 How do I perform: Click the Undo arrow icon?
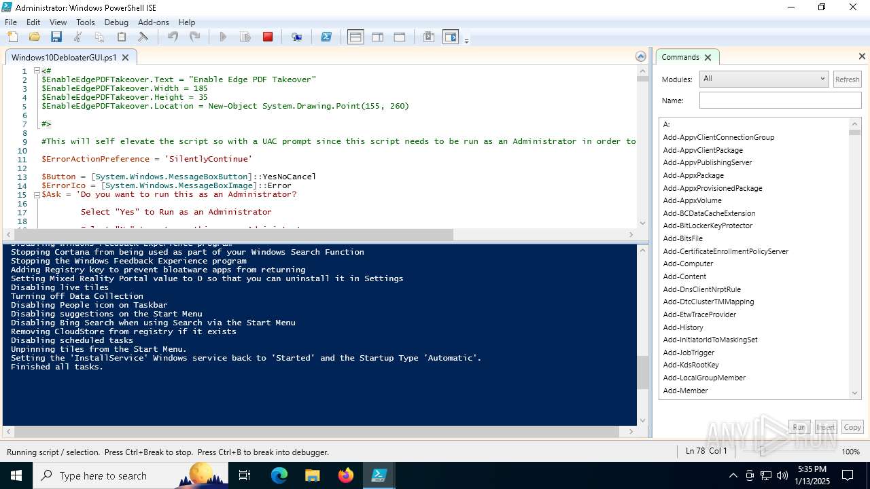point(173,37)
